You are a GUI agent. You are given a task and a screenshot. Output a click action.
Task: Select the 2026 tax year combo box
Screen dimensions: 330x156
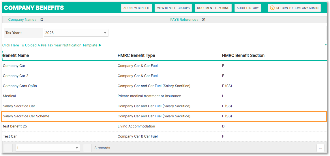click(76, 33)
